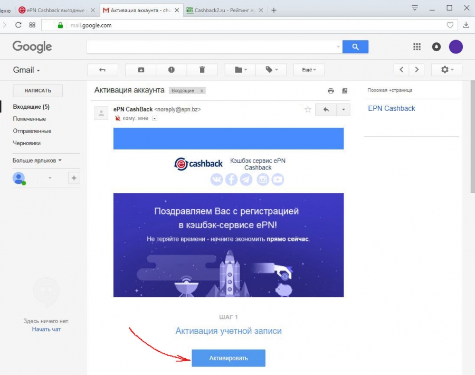The width and height of the screenshot is (475, 375).
Task: Report email as spam
Action: 172,70
